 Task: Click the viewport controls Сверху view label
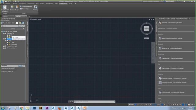coord(33,19)
